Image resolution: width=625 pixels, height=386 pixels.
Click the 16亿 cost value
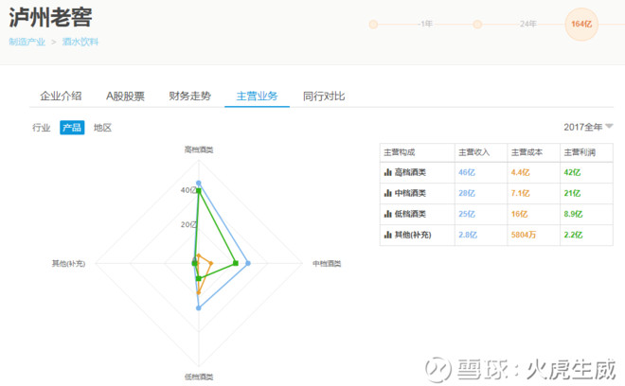coord(519,214)
